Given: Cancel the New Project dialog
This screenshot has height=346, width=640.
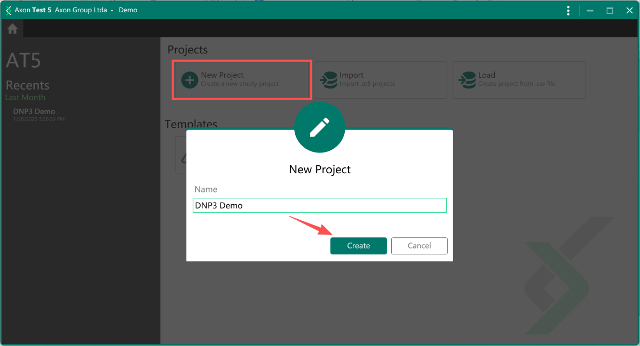Looking at the screenshot, I should 419,246.
